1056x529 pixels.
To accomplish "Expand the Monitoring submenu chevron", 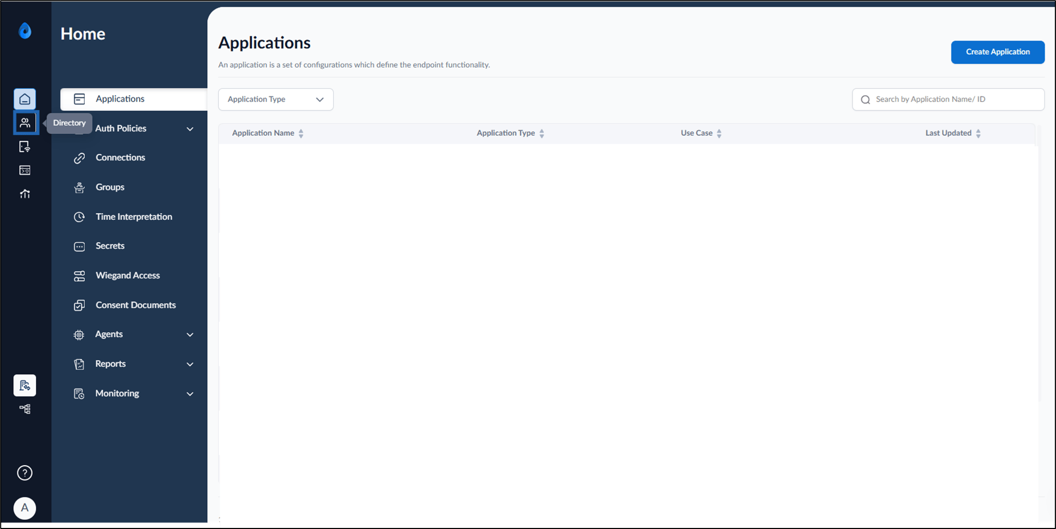I will [x=190, y=394].
